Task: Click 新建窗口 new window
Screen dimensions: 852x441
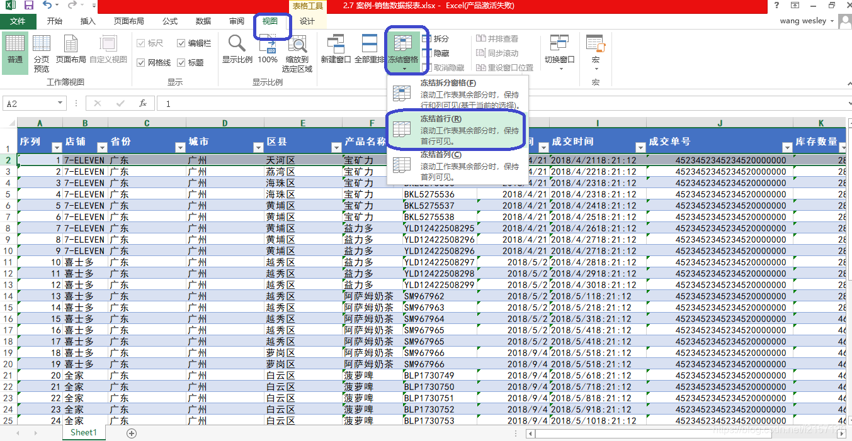Action: click(x=336, y=50)
